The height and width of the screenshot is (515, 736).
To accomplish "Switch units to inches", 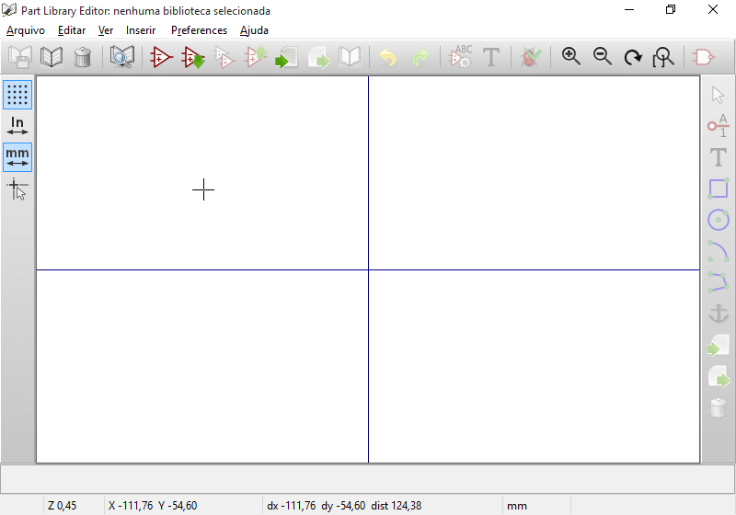I will (17, 126).
